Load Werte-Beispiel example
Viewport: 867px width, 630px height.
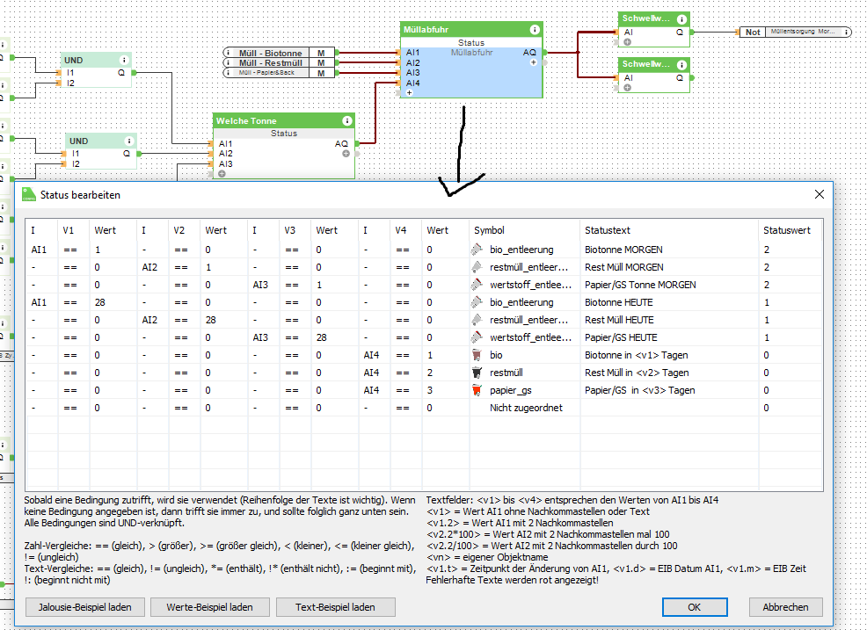point(209,607)
